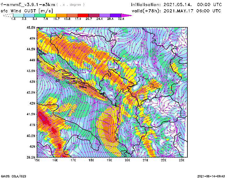Screen dimensions: 231x178
Task: Click the 23E longitude label
Action: pos(182,160)
